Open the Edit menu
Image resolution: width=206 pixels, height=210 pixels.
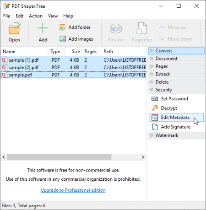pyautogui.click(x=19, y=16)
